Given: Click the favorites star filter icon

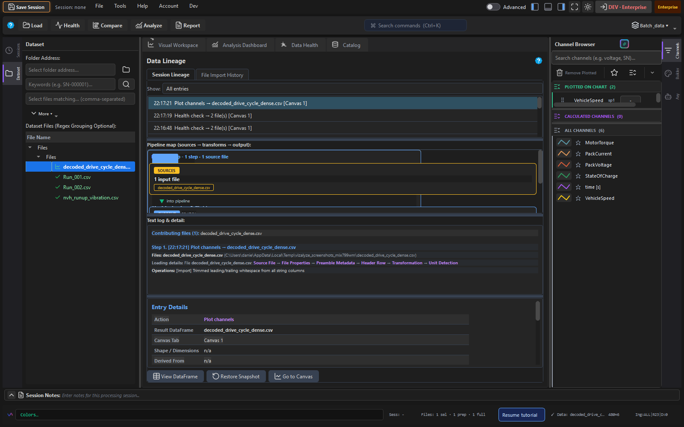Looking at the screenshot, I should [x=614, y=73].
